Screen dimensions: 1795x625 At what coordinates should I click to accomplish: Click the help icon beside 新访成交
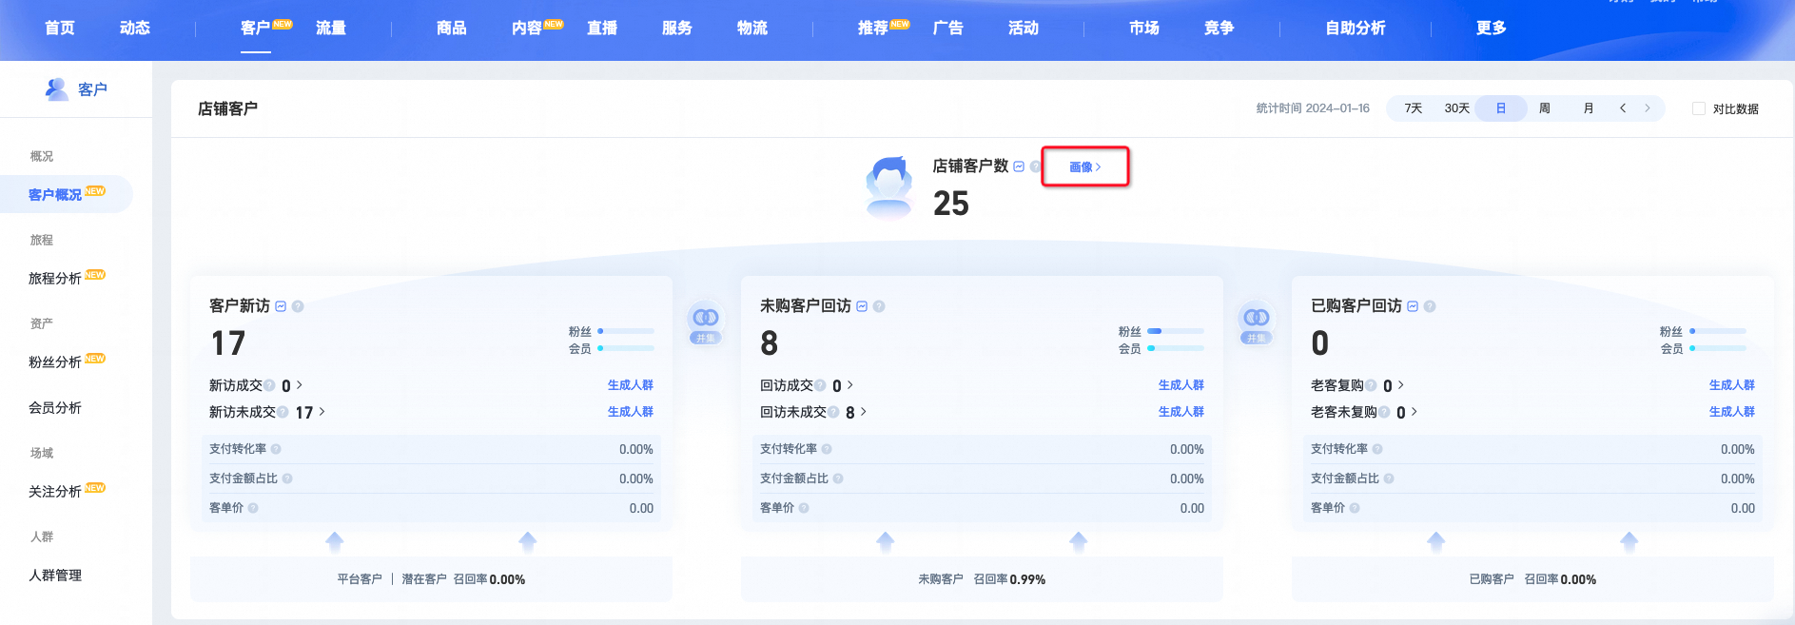(269, 385)
